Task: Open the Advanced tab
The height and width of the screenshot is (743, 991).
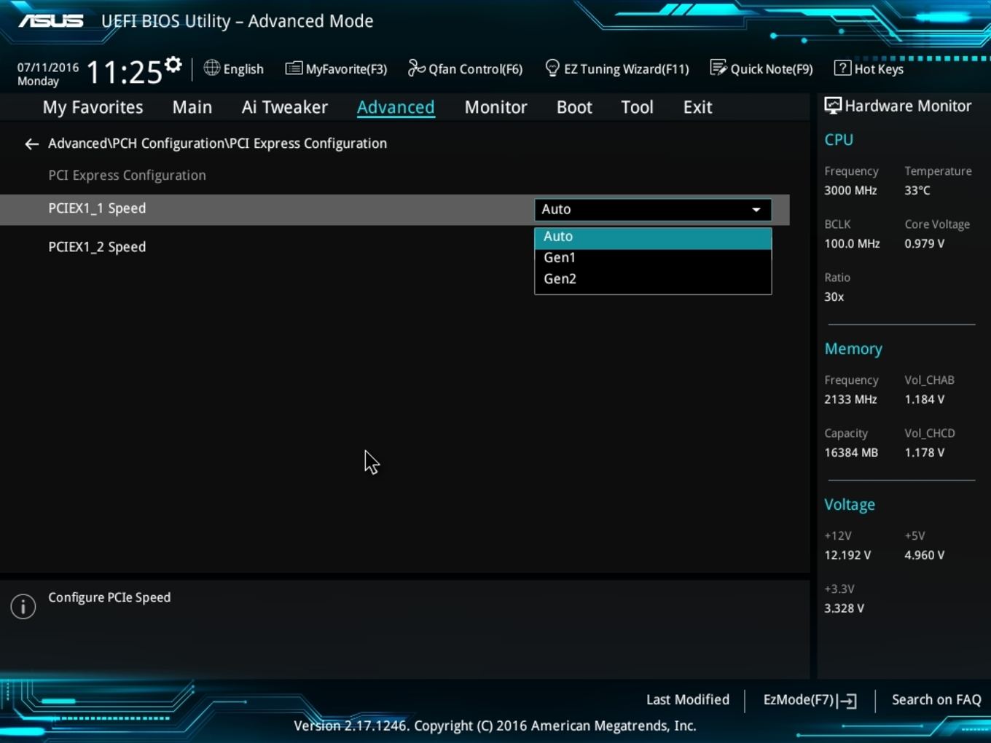Action: tap(396, 107)
